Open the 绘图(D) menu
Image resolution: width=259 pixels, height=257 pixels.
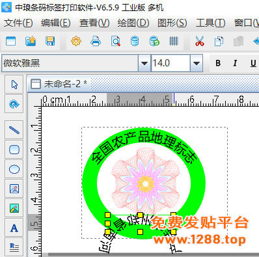tap(133, 23)
